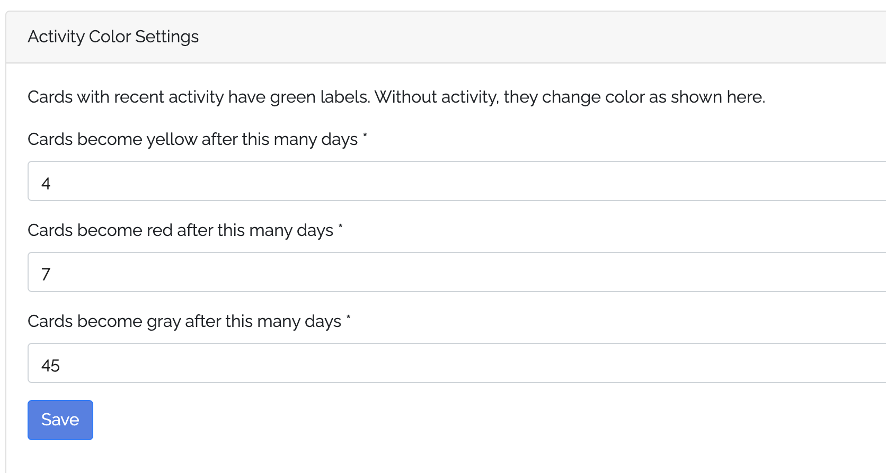Screen dimensions: 886x473
Task: Click the required asterisk beside gray label
Action: [x=348, y=319]
